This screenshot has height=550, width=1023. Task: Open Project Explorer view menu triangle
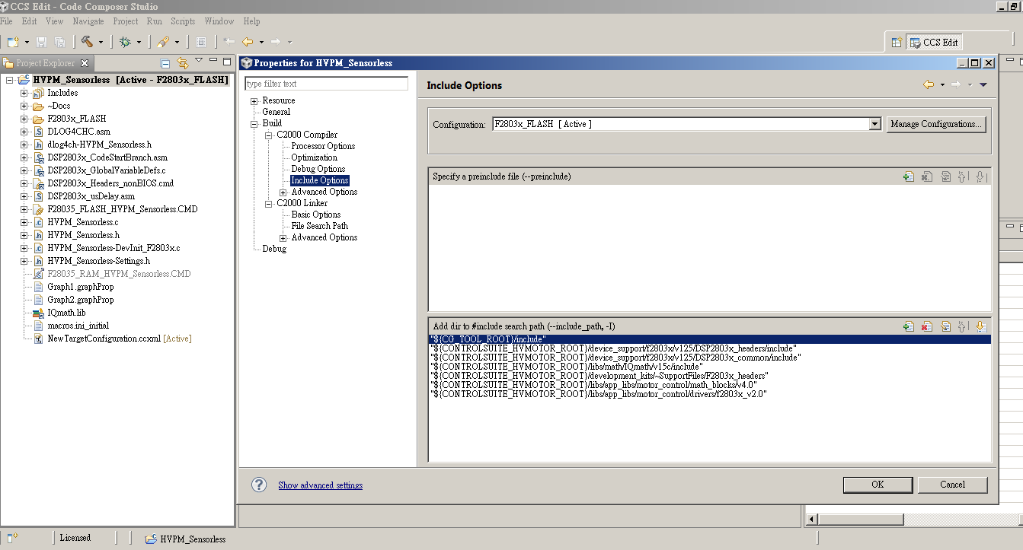pyautogui.click(x=199, y=61)
